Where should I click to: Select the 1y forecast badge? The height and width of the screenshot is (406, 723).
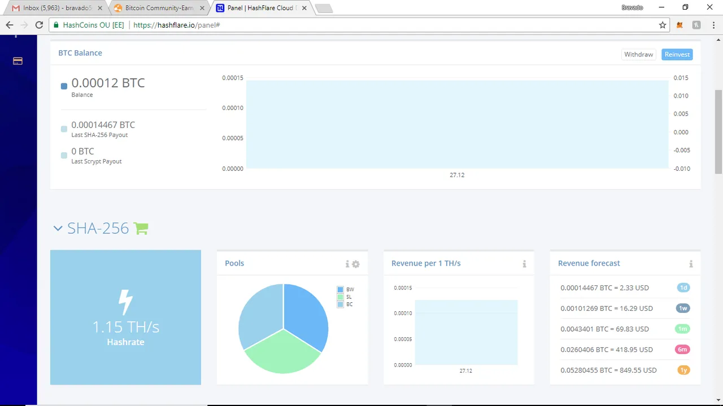683,370
